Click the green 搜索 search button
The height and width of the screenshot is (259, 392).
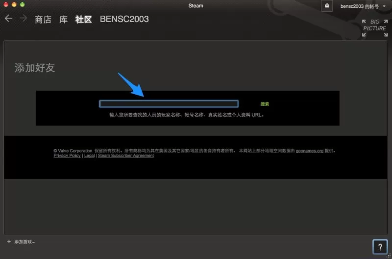tap(265, 104)
